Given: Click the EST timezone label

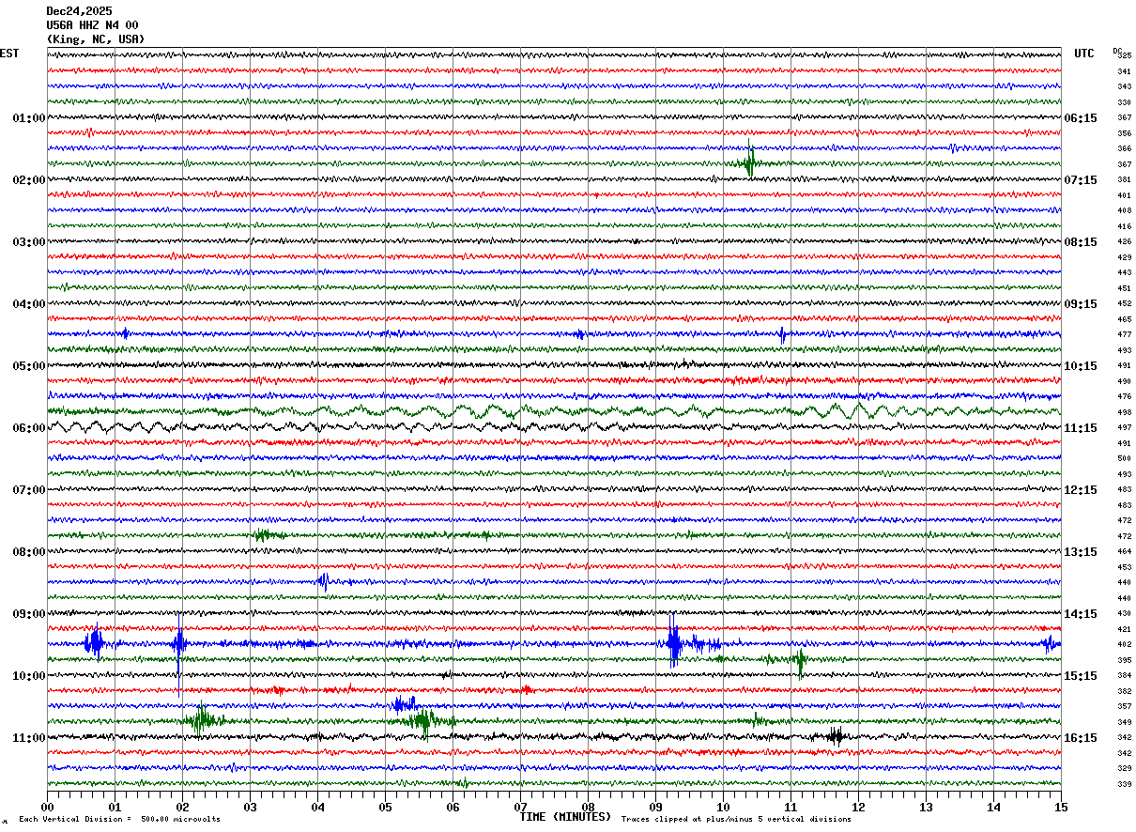Looking at the screenshot, I should pyautogui.click(x=9, y=54).
